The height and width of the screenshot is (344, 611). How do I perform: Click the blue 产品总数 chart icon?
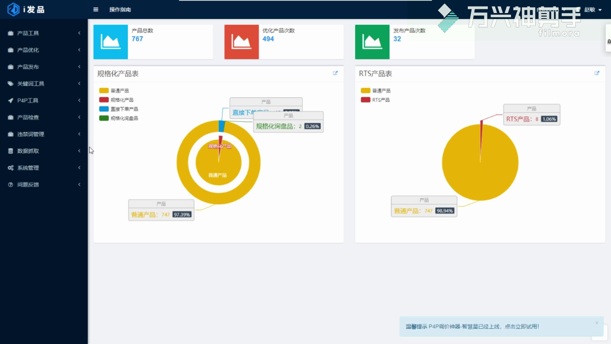[x=110, y=42]
